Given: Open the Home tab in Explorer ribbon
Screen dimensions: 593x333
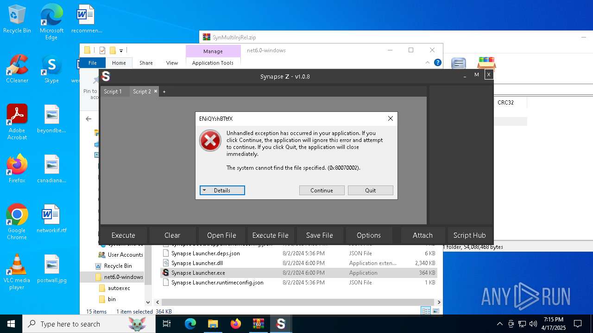Looking at the screenshot, I should point(119,63).
